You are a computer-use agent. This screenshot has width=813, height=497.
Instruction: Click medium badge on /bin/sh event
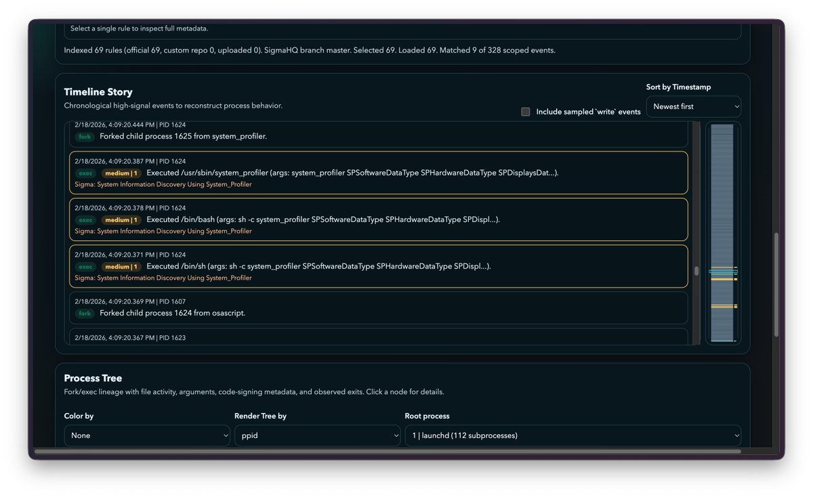click(x=121, y=267)
